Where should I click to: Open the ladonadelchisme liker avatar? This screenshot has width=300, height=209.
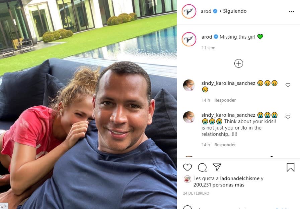tap(187, 179)
